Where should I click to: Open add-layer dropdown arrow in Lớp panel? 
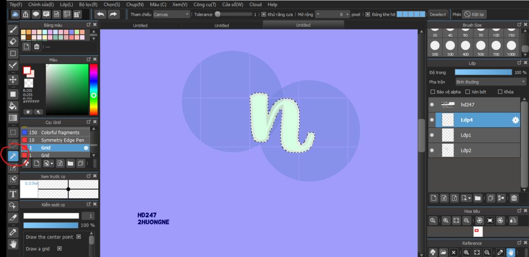(470, 198)
